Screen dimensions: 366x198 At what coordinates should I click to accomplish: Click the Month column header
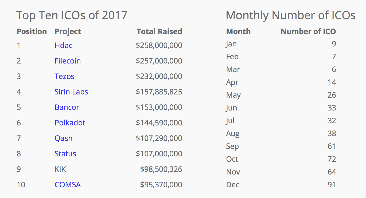tap(238, 31)
